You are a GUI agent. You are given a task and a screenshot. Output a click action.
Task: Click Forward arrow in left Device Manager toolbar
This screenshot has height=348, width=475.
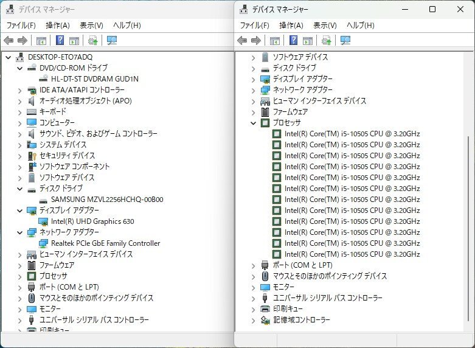(x=23, y=40)
